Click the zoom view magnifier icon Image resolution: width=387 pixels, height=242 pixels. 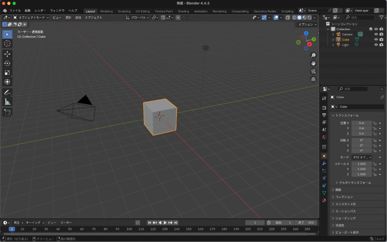[x=313, y=55]
